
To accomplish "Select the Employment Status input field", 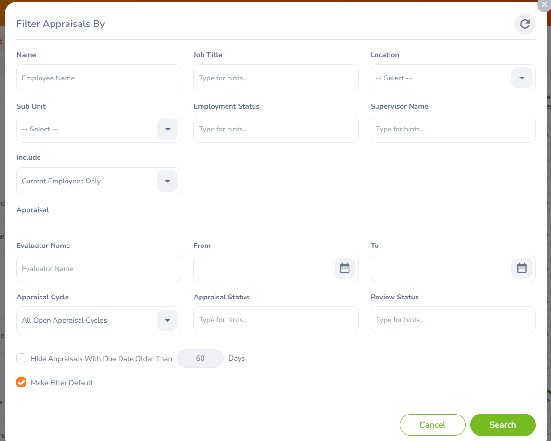I will (x=275, y=129).
